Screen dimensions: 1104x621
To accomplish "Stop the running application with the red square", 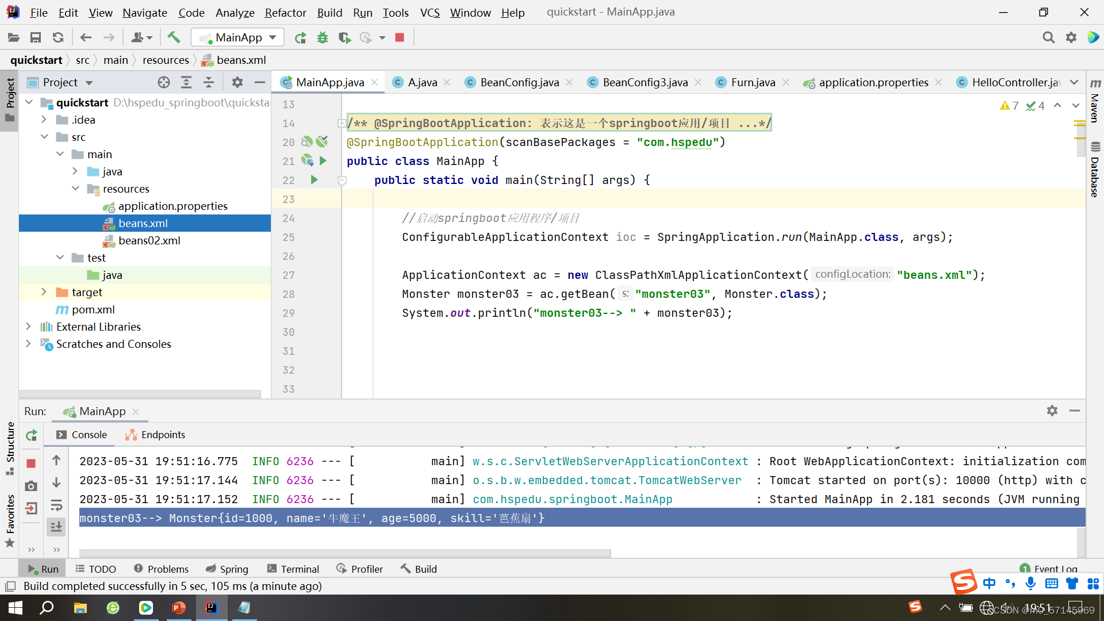I will pyautogui.click(x=399, y=37).
